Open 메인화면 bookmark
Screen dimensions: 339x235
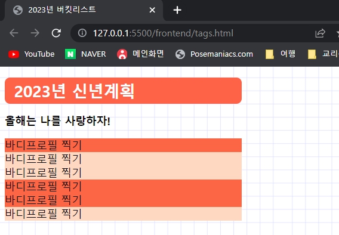click(140, 54)
